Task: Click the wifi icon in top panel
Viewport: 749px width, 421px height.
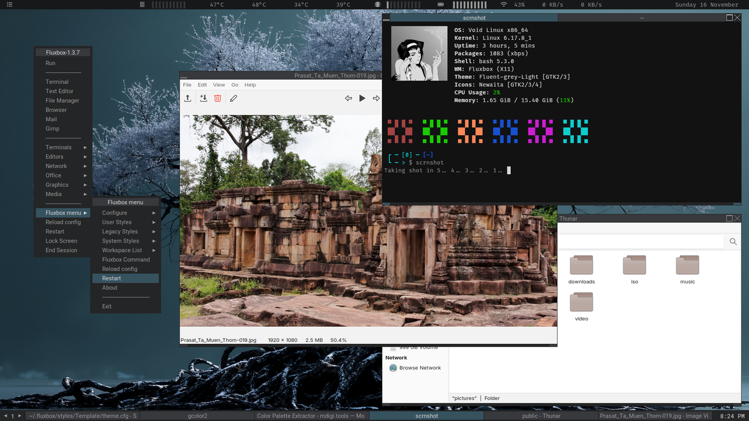Action: 503,5
